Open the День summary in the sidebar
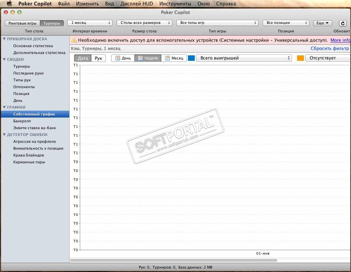Image resolution: width=351 pixels, height=272 pixels. pos(18,100)
